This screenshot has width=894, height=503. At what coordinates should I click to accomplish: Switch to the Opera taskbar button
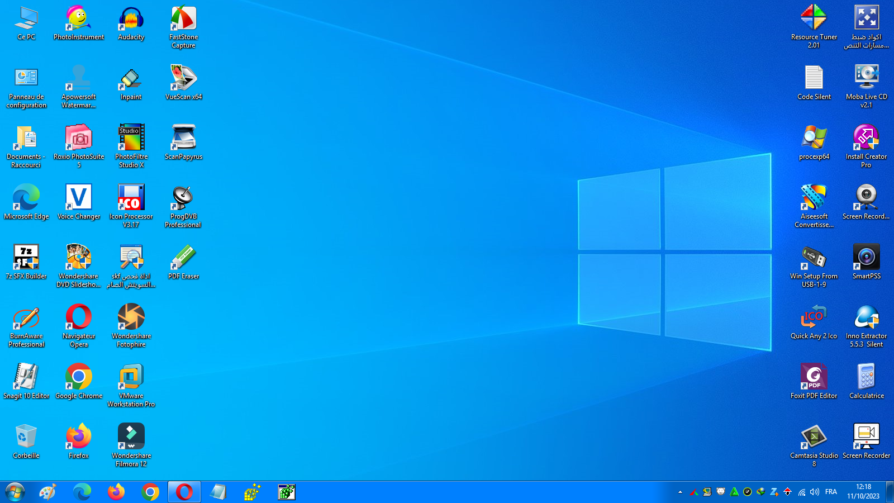(x=184, y=492)
